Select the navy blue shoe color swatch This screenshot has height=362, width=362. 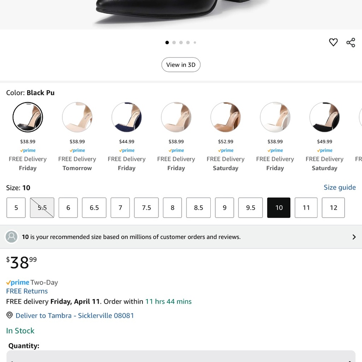[x=126, y=117]
